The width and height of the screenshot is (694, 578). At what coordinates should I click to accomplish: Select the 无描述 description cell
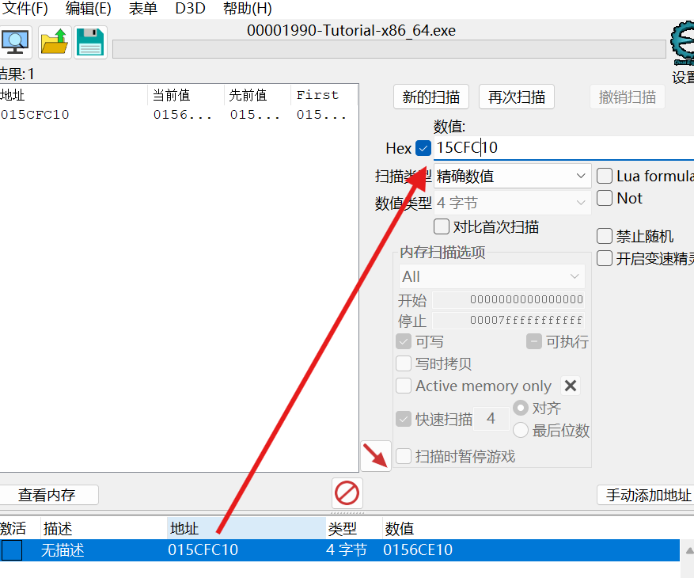63,550
